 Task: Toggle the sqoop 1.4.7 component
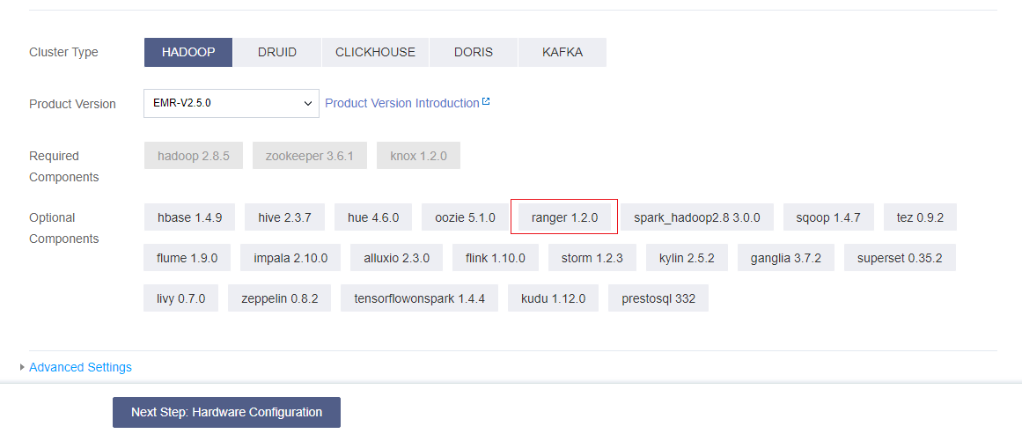pos(828,217)
